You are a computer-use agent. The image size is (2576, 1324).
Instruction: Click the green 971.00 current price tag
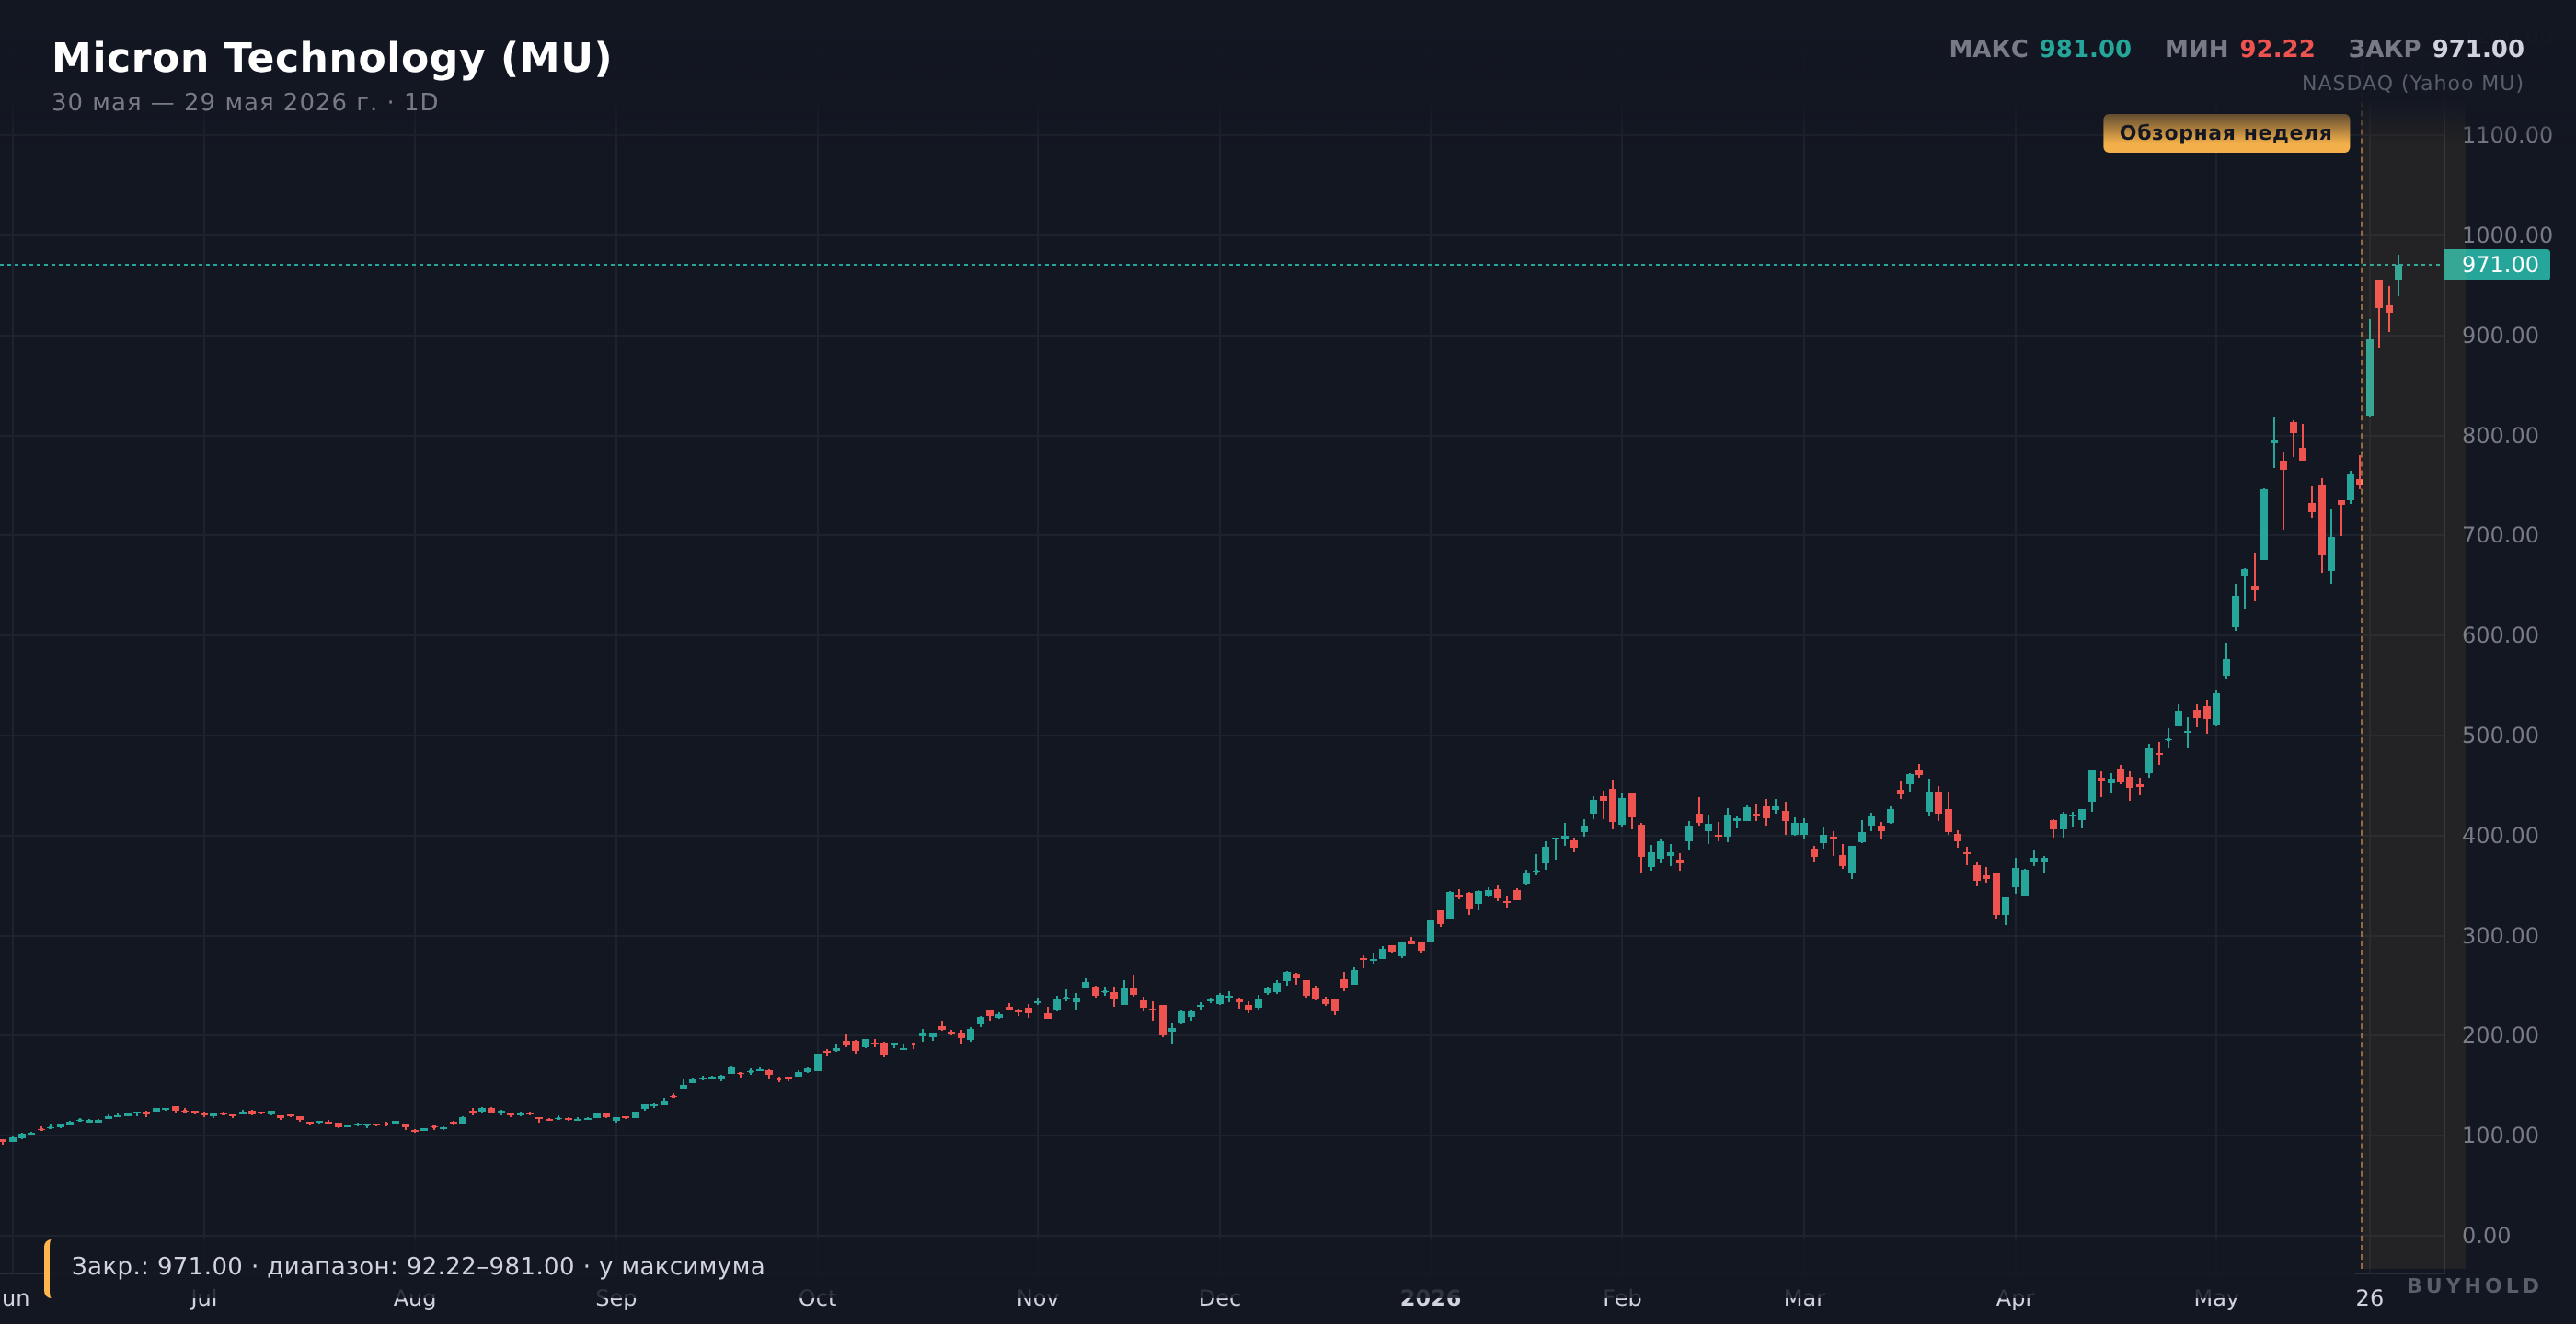click(2497, 265)
